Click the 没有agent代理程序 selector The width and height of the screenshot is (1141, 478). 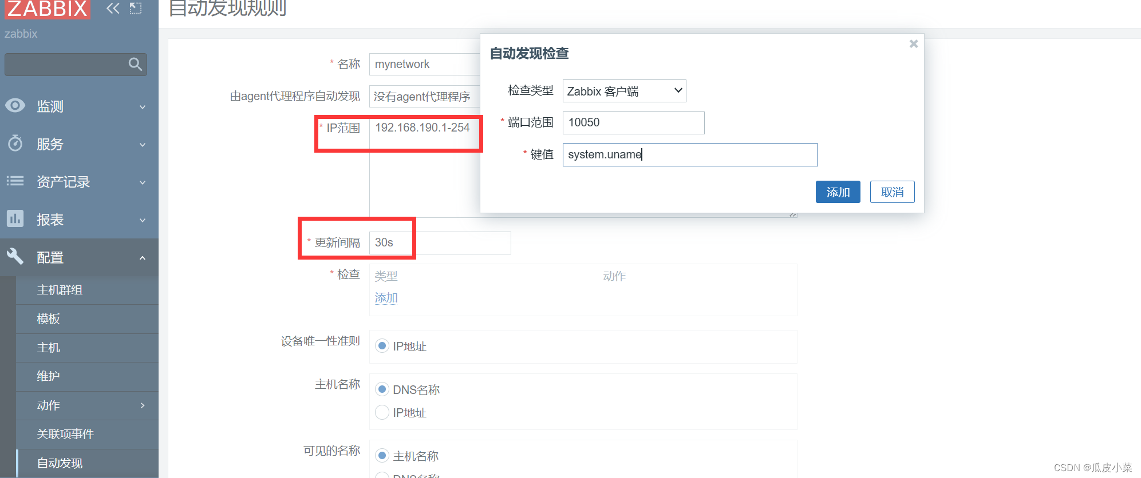click(x=425, y=97)
